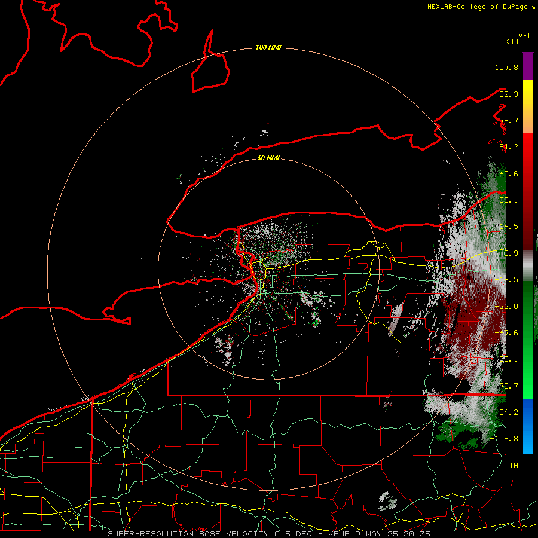This screenshot has height=538, width=538.
Task: Click the 50 NMI range ring label
Action: [x=268, y=158]
